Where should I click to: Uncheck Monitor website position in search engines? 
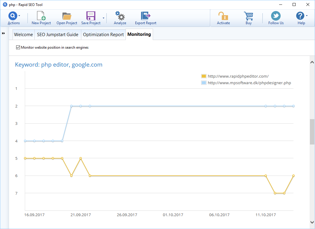(x=18, y=47)
